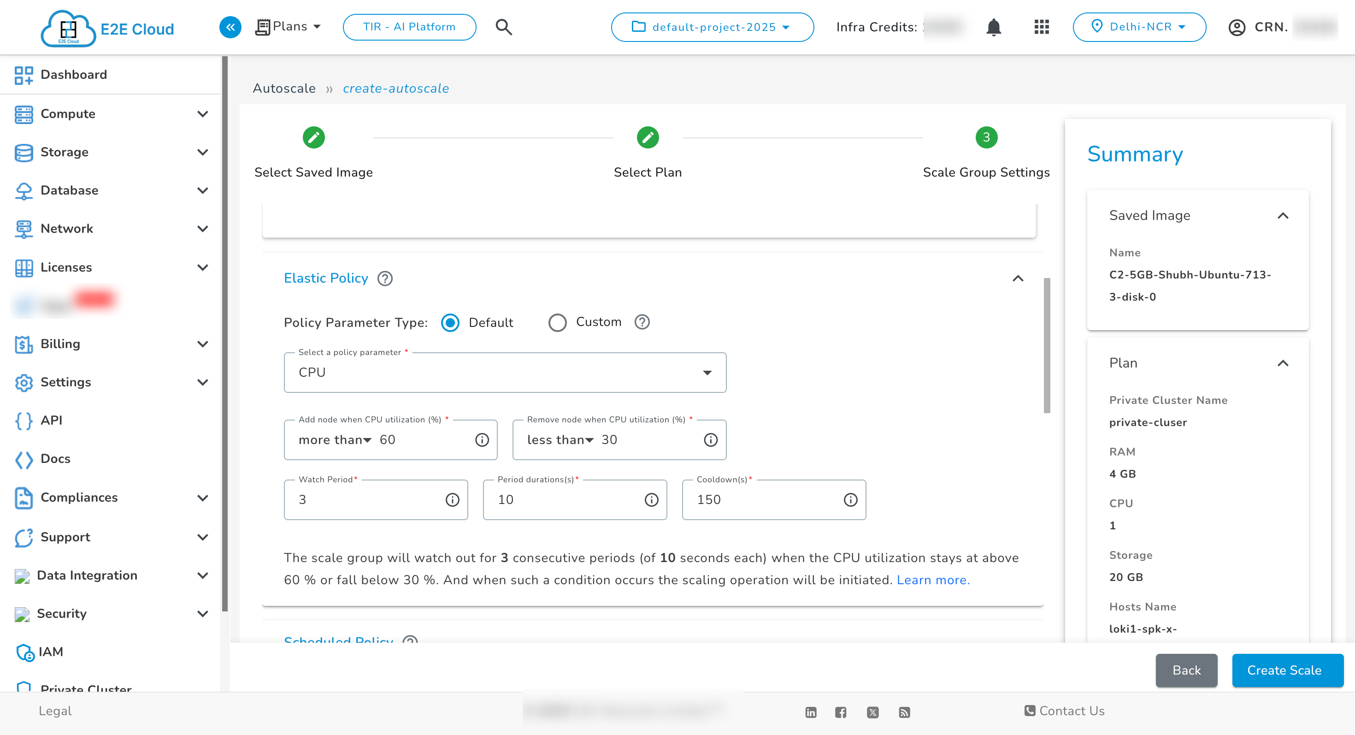
Task: Select the Custom policy parameter type
Action: 558,322
